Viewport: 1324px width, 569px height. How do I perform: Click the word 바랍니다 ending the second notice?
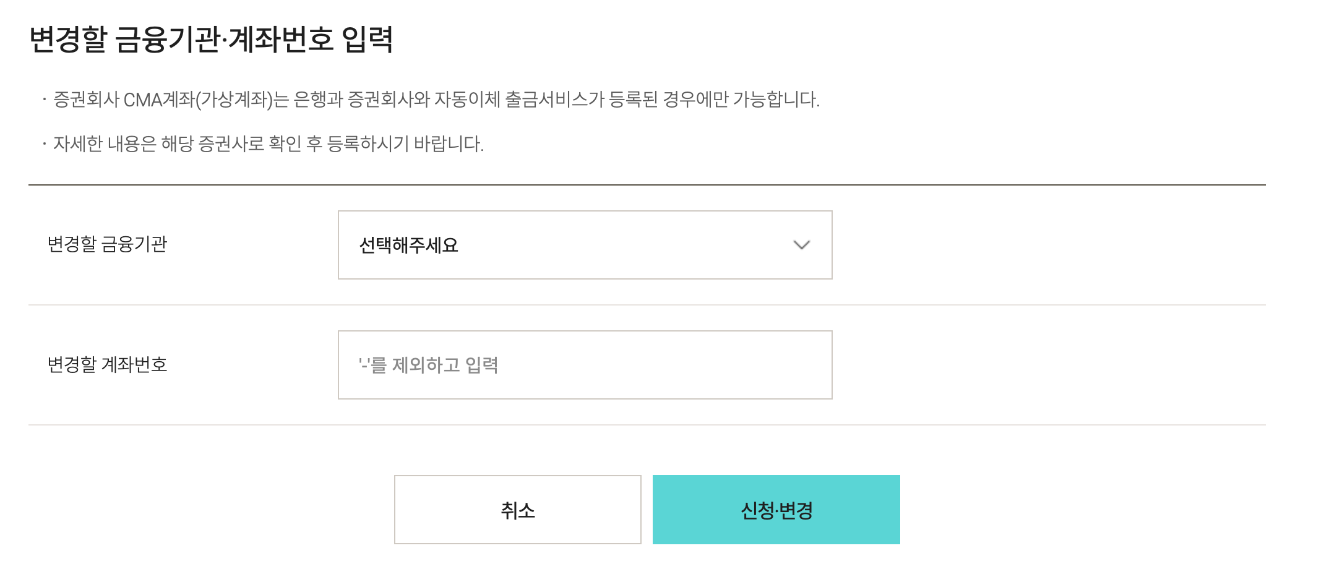click(x=448, y=144)
